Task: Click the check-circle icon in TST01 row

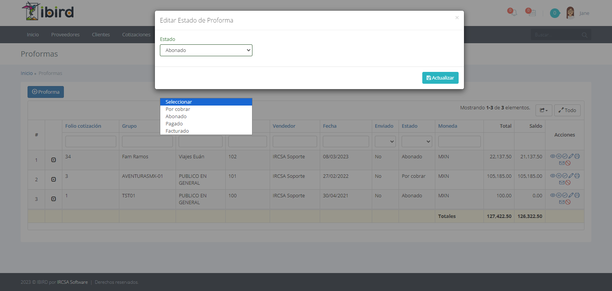Action: pos(565,195)
